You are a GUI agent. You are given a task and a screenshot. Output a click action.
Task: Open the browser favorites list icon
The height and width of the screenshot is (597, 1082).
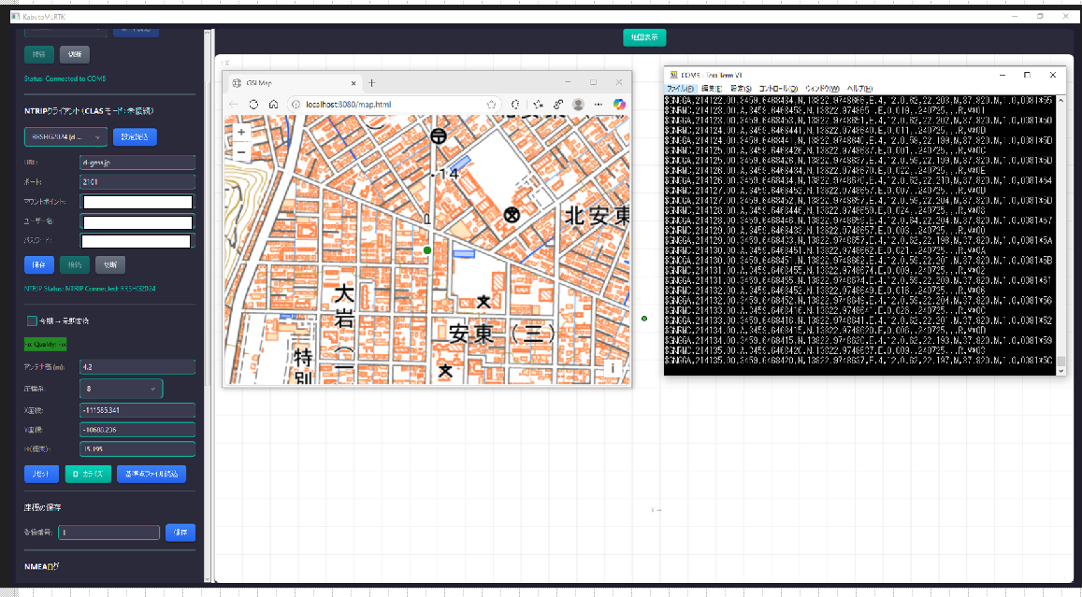(x=538, y=105)
